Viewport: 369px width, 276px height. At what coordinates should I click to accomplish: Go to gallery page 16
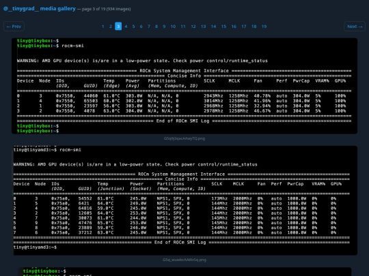234,27
